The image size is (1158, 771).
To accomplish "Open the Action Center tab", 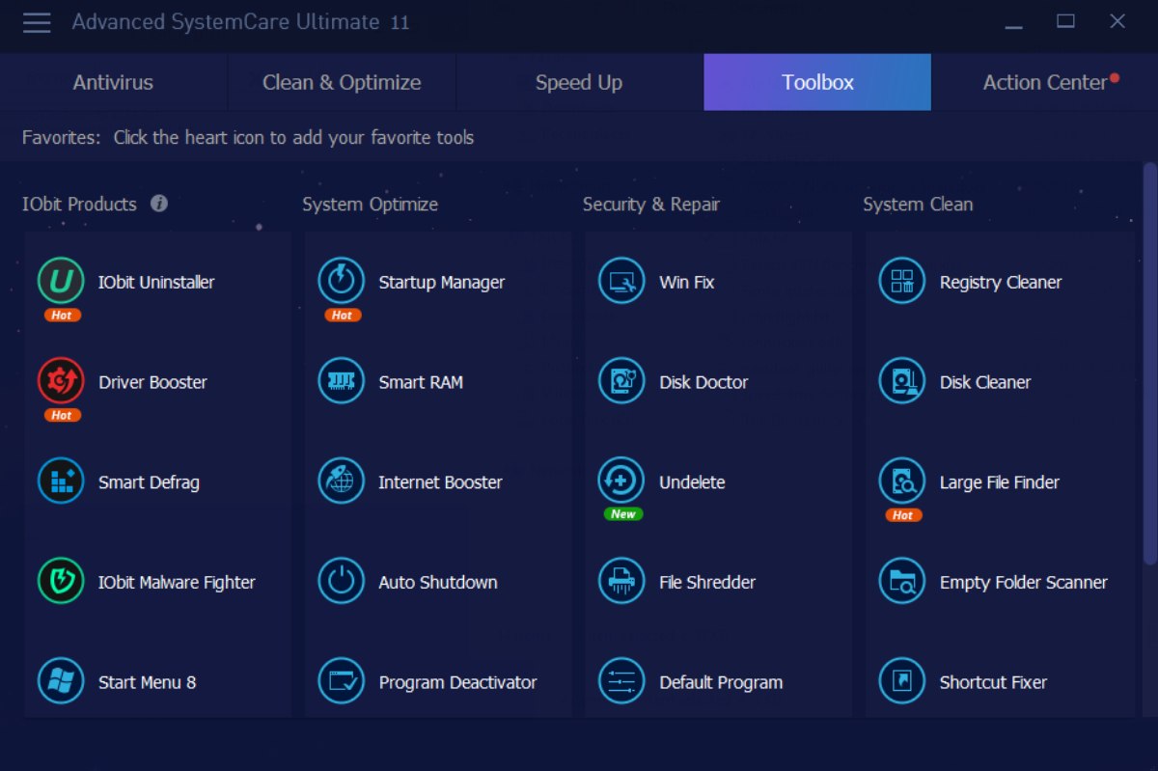I will tap(1045, 83).
